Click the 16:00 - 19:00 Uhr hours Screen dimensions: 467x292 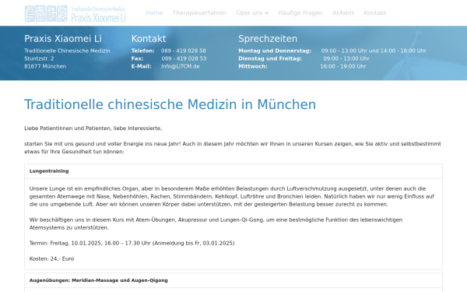coord(343,66)
